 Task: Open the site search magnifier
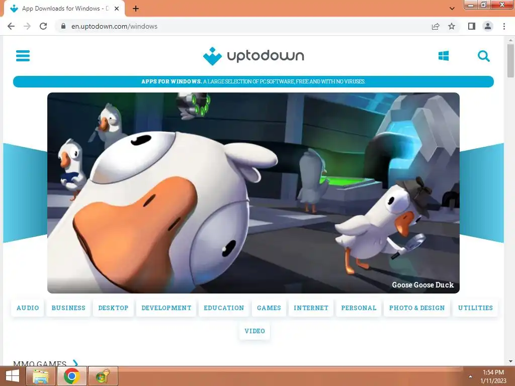click(x=483, y=56)
